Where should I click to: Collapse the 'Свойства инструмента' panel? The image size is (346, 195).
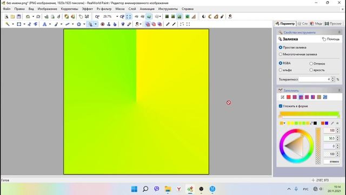point(339,32)
